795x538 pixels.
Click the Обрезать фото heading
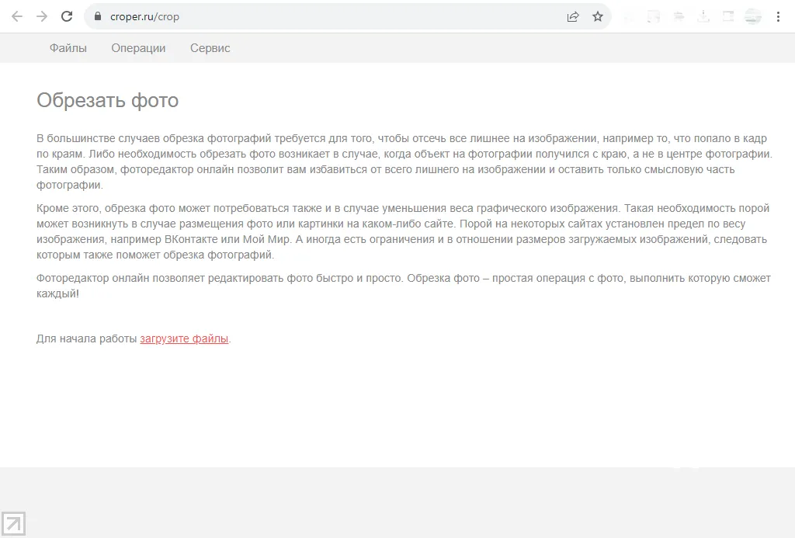coord(108,100)
